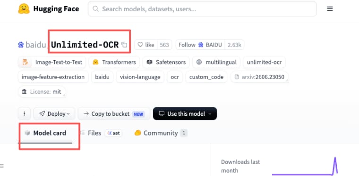Click the heart like icon
This screenshot has height=176, width=359.
pos(140,45)
